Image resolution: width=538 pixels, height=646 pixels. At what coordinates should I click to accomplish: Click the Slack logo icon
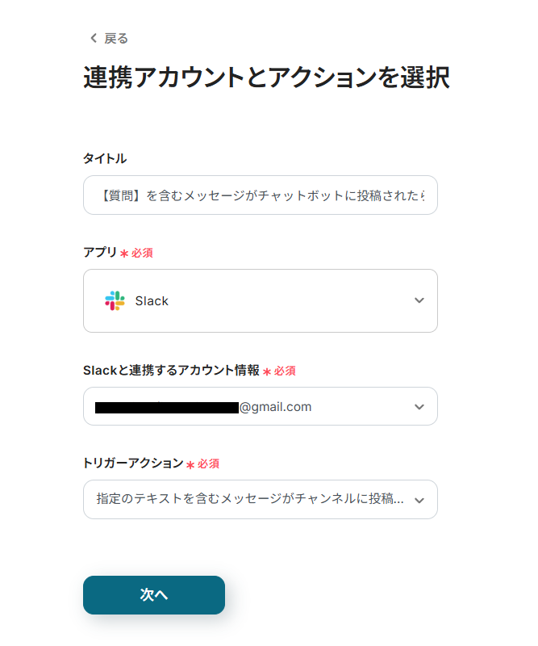115,300
